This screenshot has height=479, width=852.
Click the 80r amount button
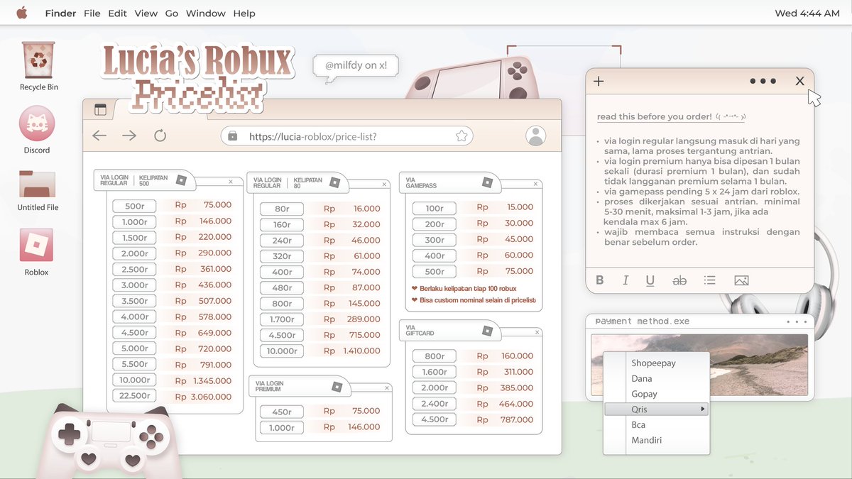[x=282, y=209]
